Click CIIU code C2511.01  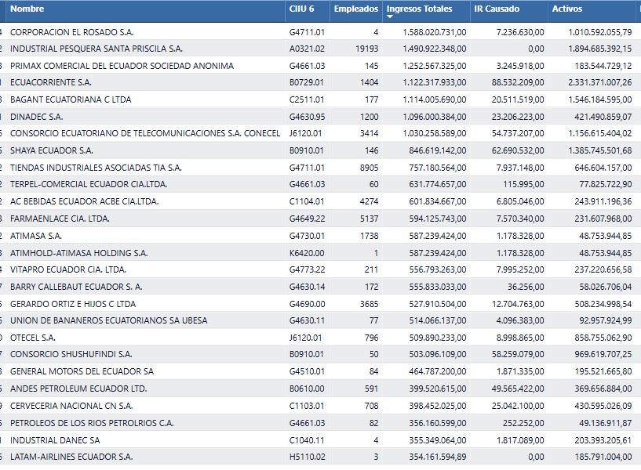[x=307, y=99]
